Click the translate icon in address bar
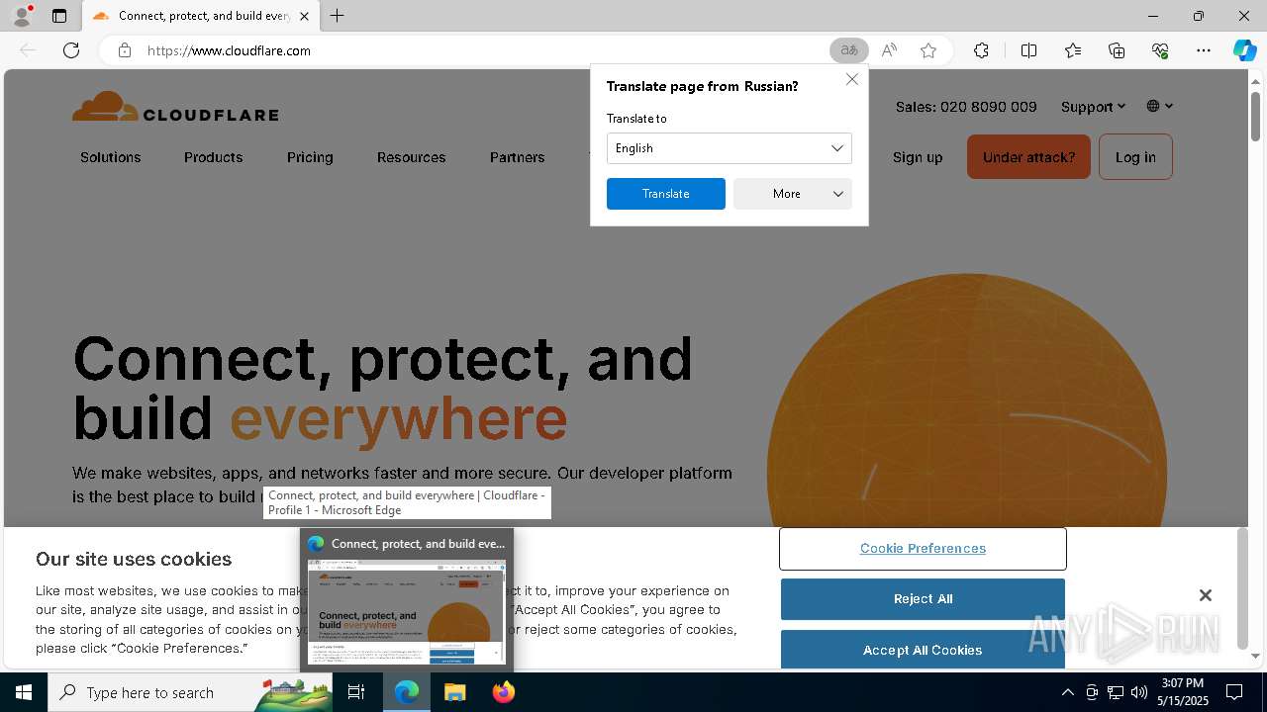Viewport: 1267px width, 712px height. (849, 50)
